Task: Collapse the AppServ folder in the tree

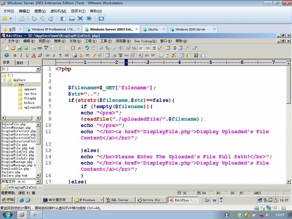Action: tap(5, 80)
